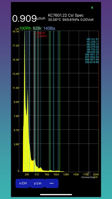Tap the 1536 channel x-axis label
This screenshot has height=199, width=112.
[x=76, y=174]
